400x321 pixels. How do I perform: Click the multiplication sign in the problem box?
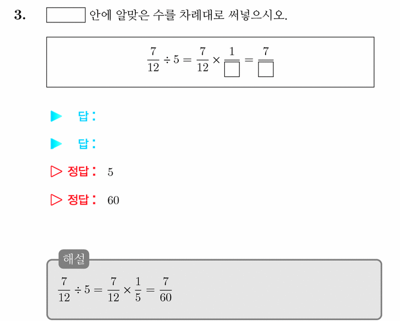(x=216, y=60)
